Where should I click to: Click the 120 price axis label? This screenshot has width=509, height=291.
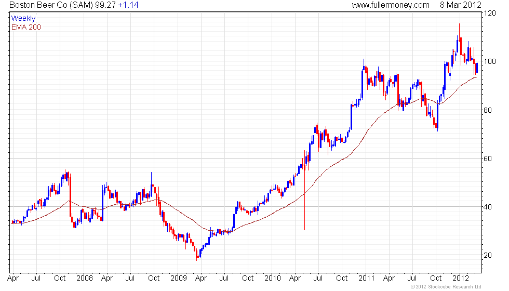(490, 13)
